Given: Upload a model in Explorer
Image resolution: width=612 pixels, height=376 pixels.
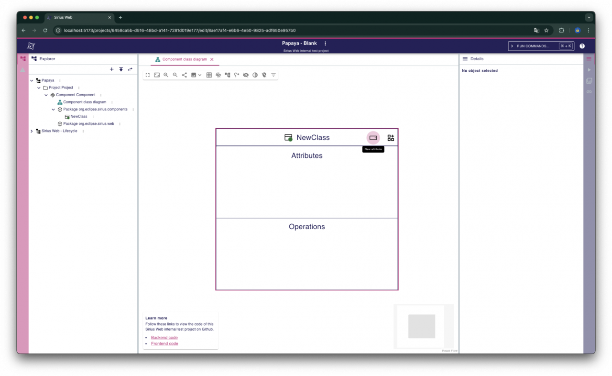Looking at the screenshot, I should 121,69.
